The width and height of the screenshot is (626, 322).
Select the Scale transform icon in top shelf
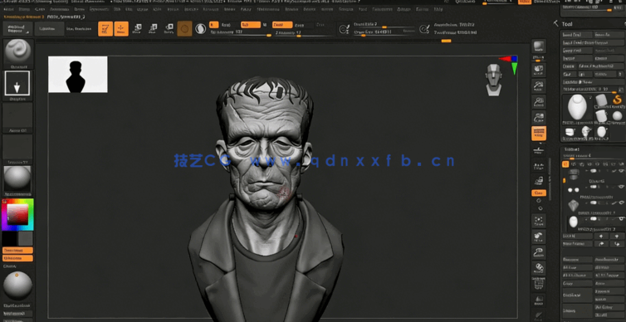tap(153, 28)
